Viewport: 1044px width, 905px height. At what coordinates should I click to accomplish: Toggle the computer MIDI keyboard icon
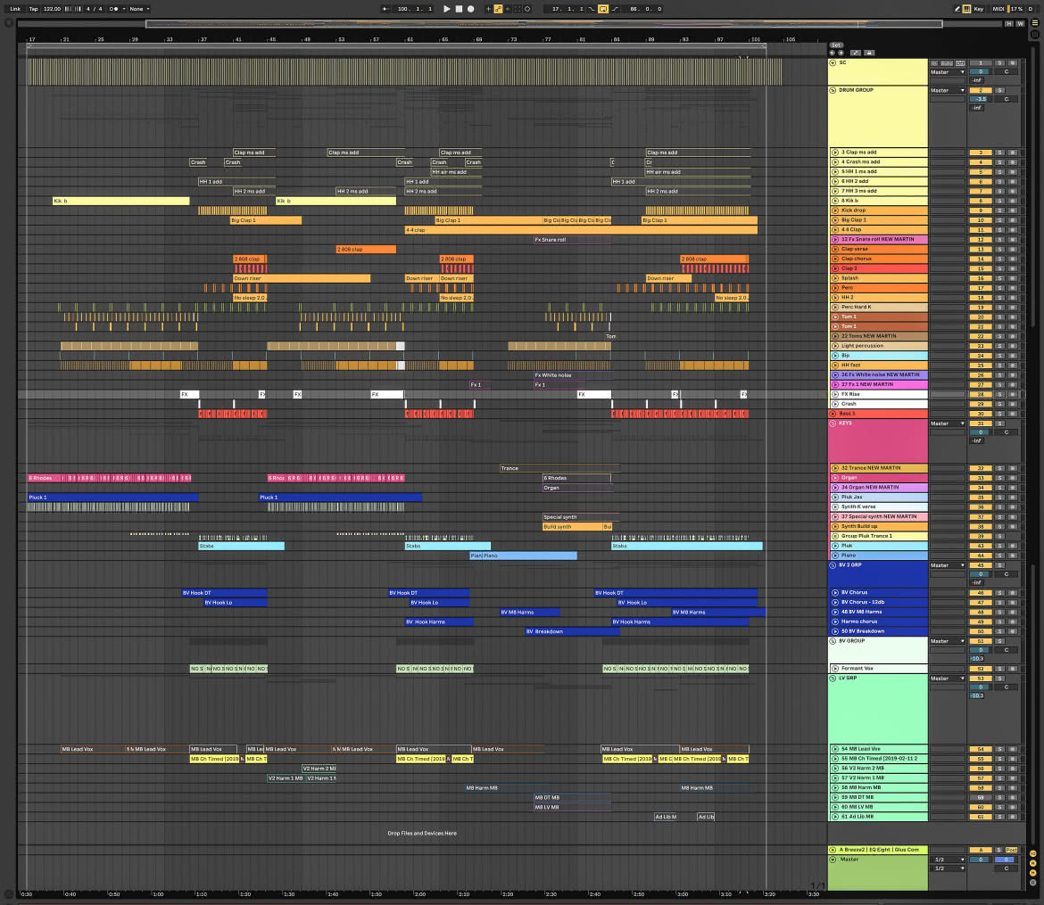point(966,9)
